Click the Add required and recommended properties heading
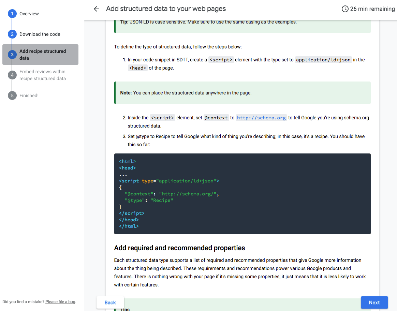Viewport: 397px width, 311px height. tap(179, 248)
